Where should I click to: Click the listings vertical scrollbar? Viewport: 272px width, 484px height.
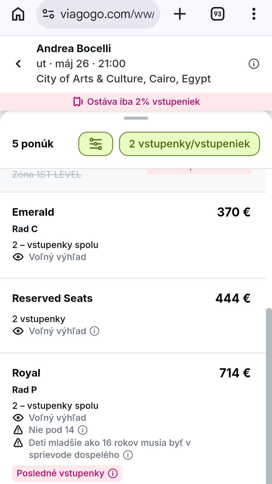(268, 393)
